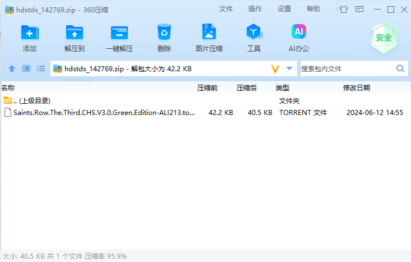This screenshot has width=411, height=262.
Task: Click the TORRENT 文件 type cell
Action: (303, 113)
